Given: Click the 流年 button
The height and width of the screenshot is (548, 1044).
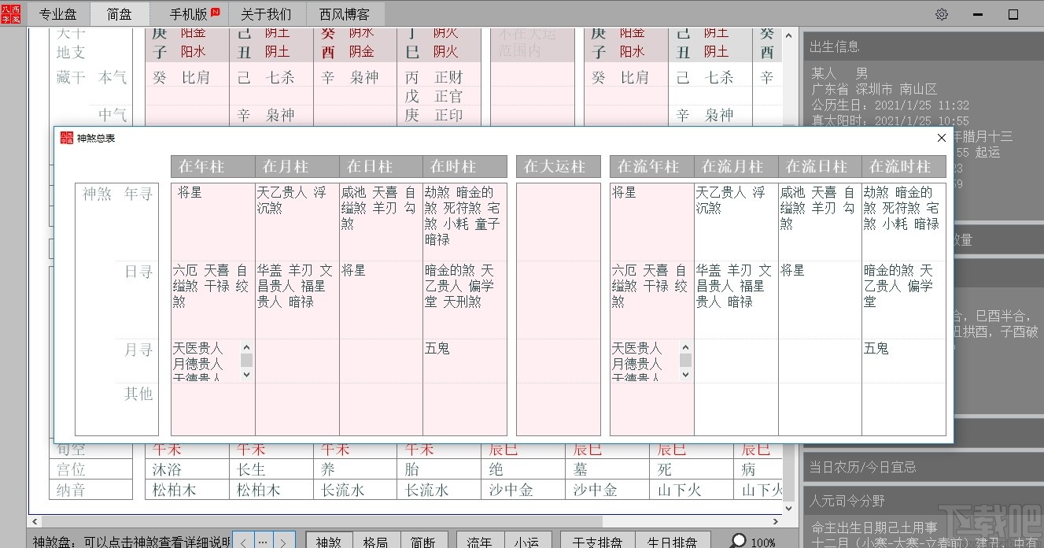Looking at the screenshot, I should (x=479, y=541).
